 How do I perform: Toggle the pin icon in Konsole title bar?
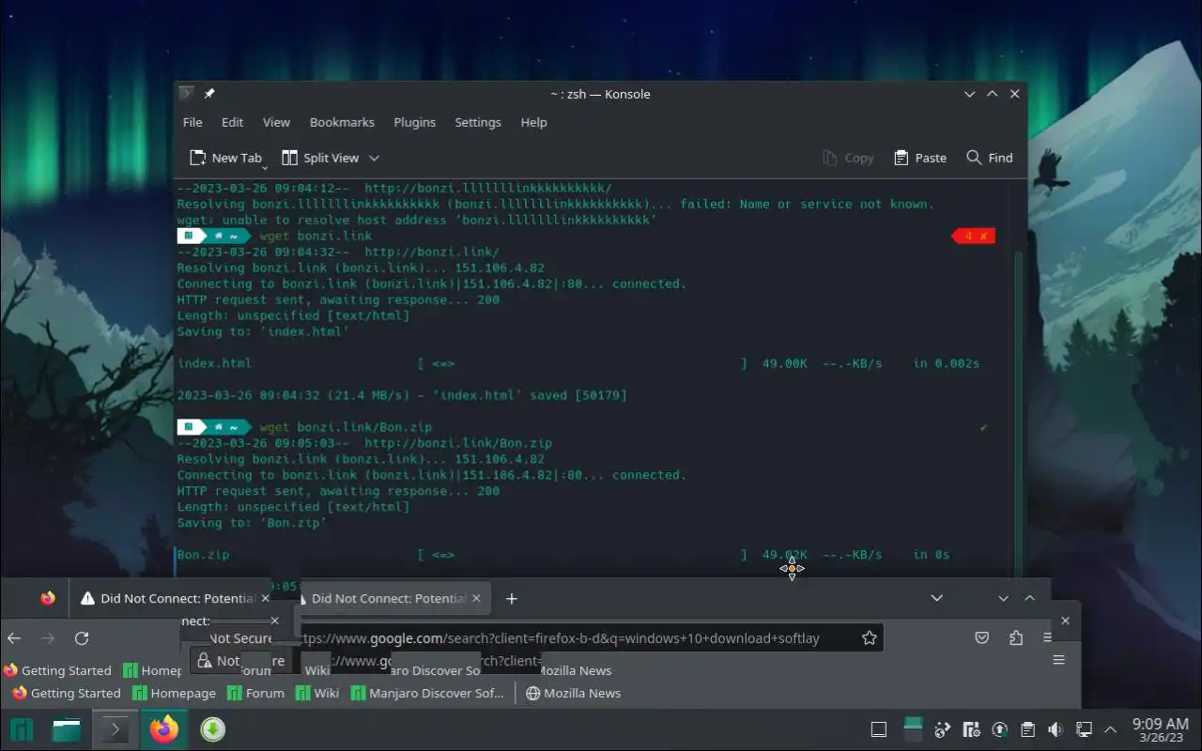pyautogui.click(x=209, y=94)
